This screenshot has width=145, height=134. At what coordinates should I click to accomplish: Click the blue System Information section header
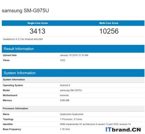[x=73, y=73]
